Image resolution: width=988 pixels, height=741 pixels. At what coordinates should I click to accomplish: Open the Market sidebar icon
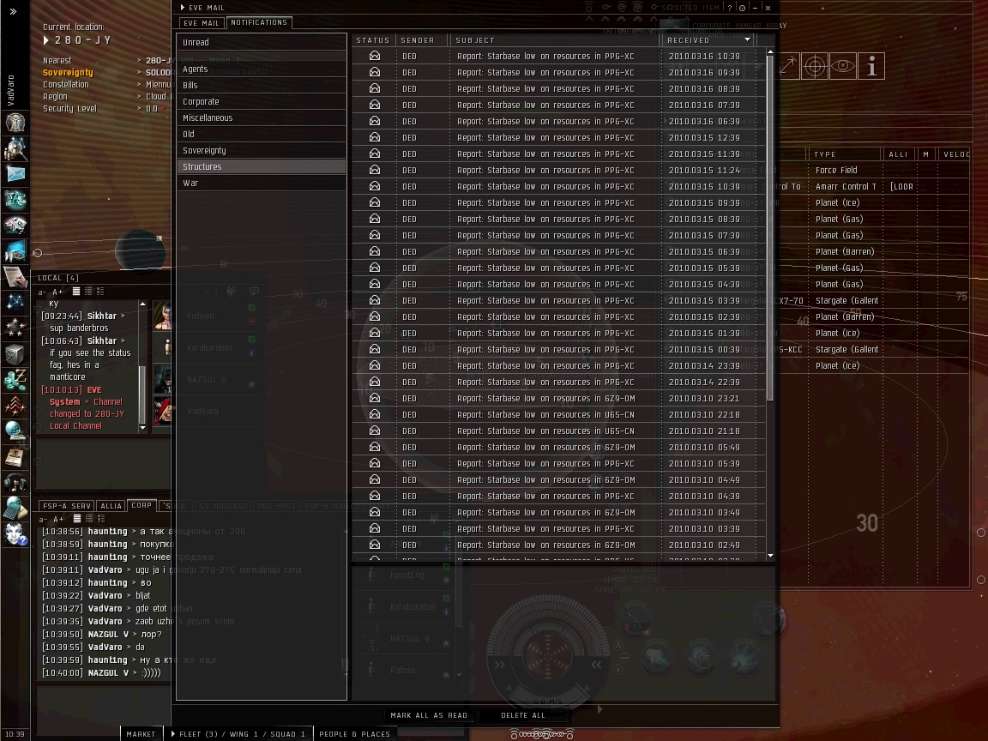[15, 225]
